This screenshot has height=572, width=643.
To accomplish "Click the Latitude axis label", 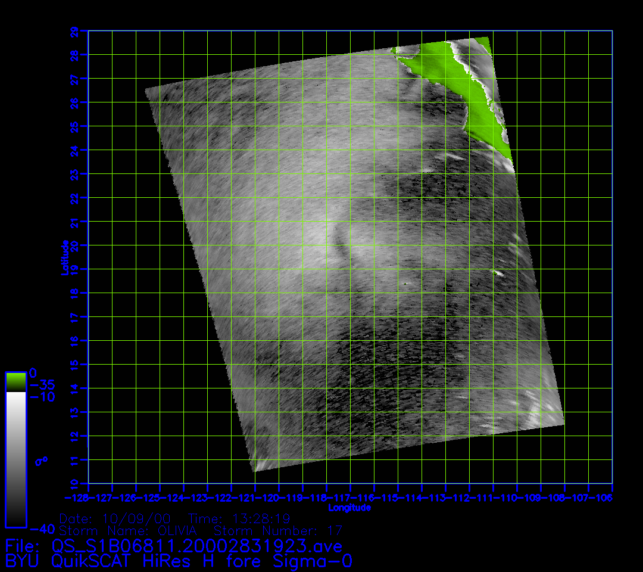I will click(x=64, y=257).
